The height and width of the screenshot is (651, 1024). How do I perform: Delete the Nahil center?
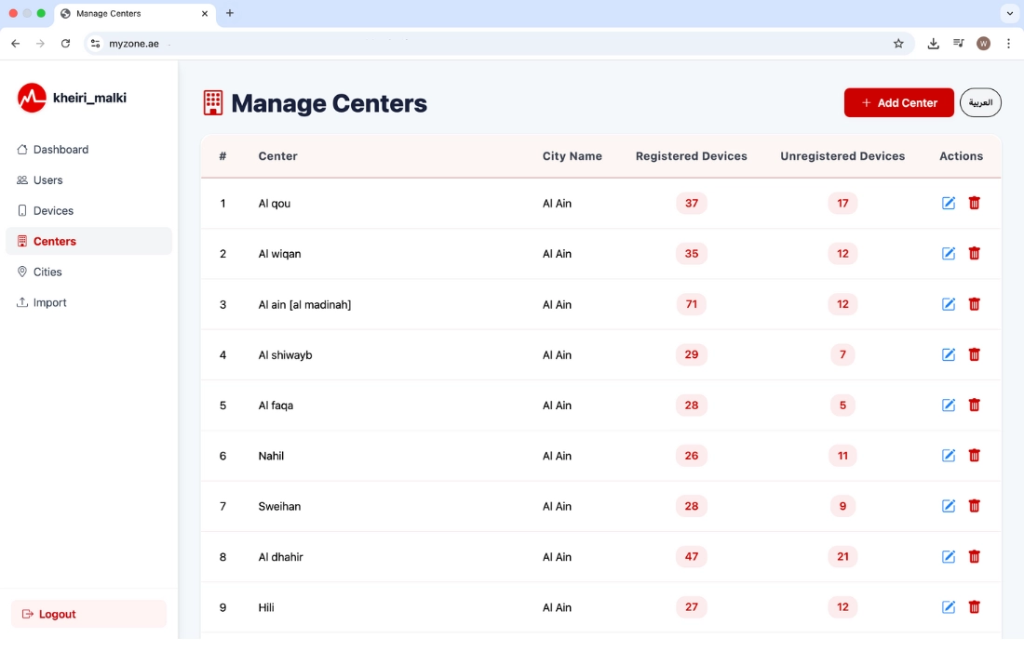pyautogui.click(x=974, y=456)
